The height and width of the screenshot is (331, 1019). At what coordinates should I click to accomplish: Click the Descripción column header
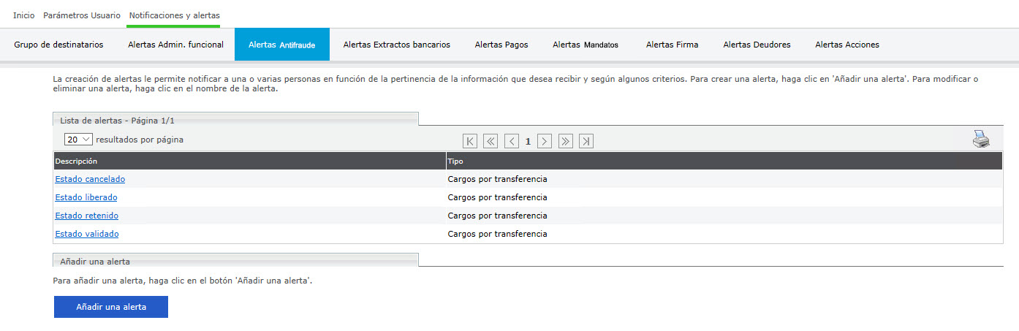76,161
